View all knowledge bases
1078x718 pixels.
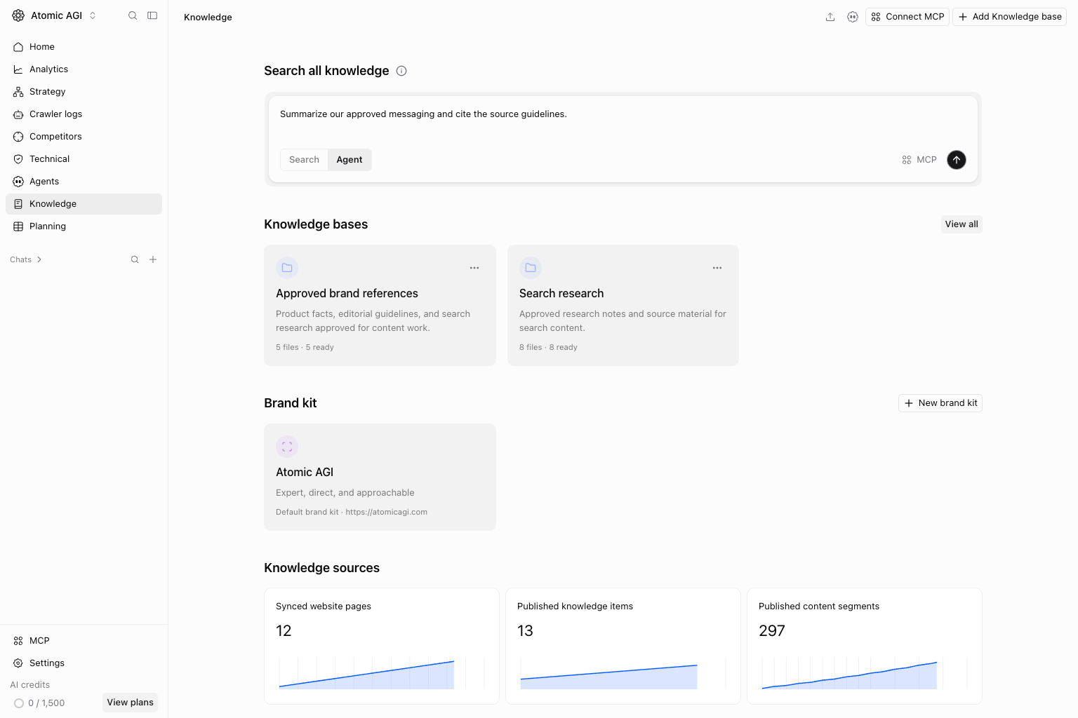pyautogui.click(x=961, y=224)
